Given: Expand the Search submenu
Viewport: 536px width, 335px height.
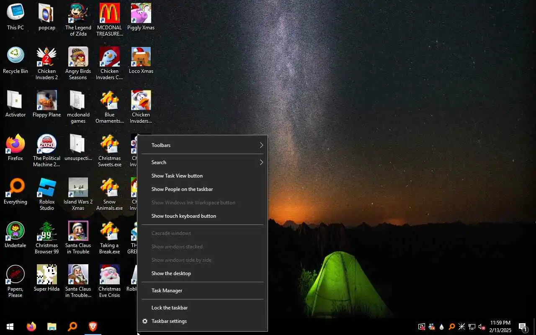Looking at the screenshot, I should [203, 162].
